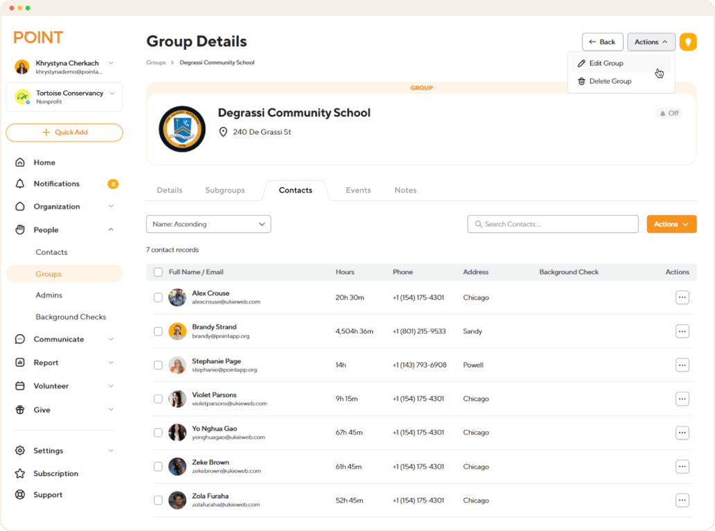Screen dimensions: 715x531
Task: Click inside the Search Contacts field
Action: click(552, 224)
